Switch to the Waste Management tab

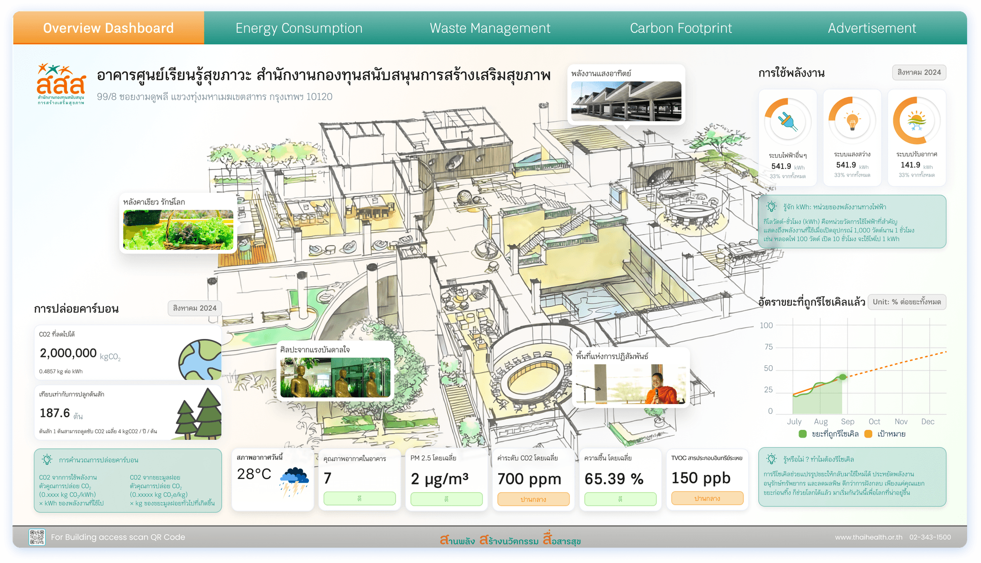490,28
